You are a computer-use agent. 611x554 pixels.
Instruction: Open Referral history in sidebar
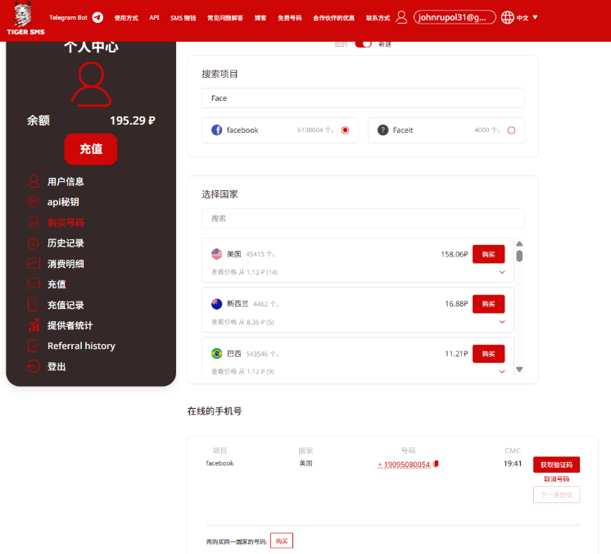(81, 346)
